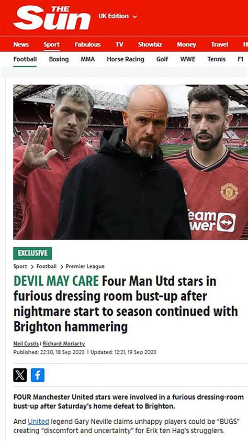248x441 pixels.
Task: Open the article's main header image
Action: (131, 162)
